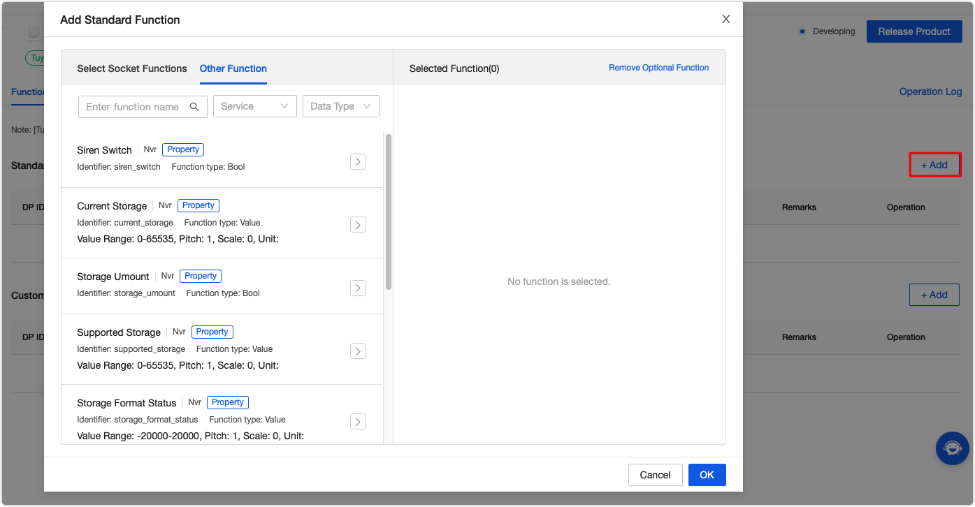Click Remove Optional Function link
The height and width of the screenshot is (507, 975).
658,68
